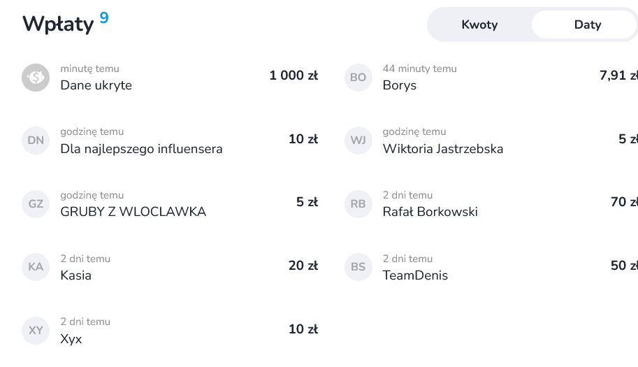Click the GRUBY Z WLOCLAWKA donor name
The height and width of the screenshot is (367, 638).
tap(133, 212)
